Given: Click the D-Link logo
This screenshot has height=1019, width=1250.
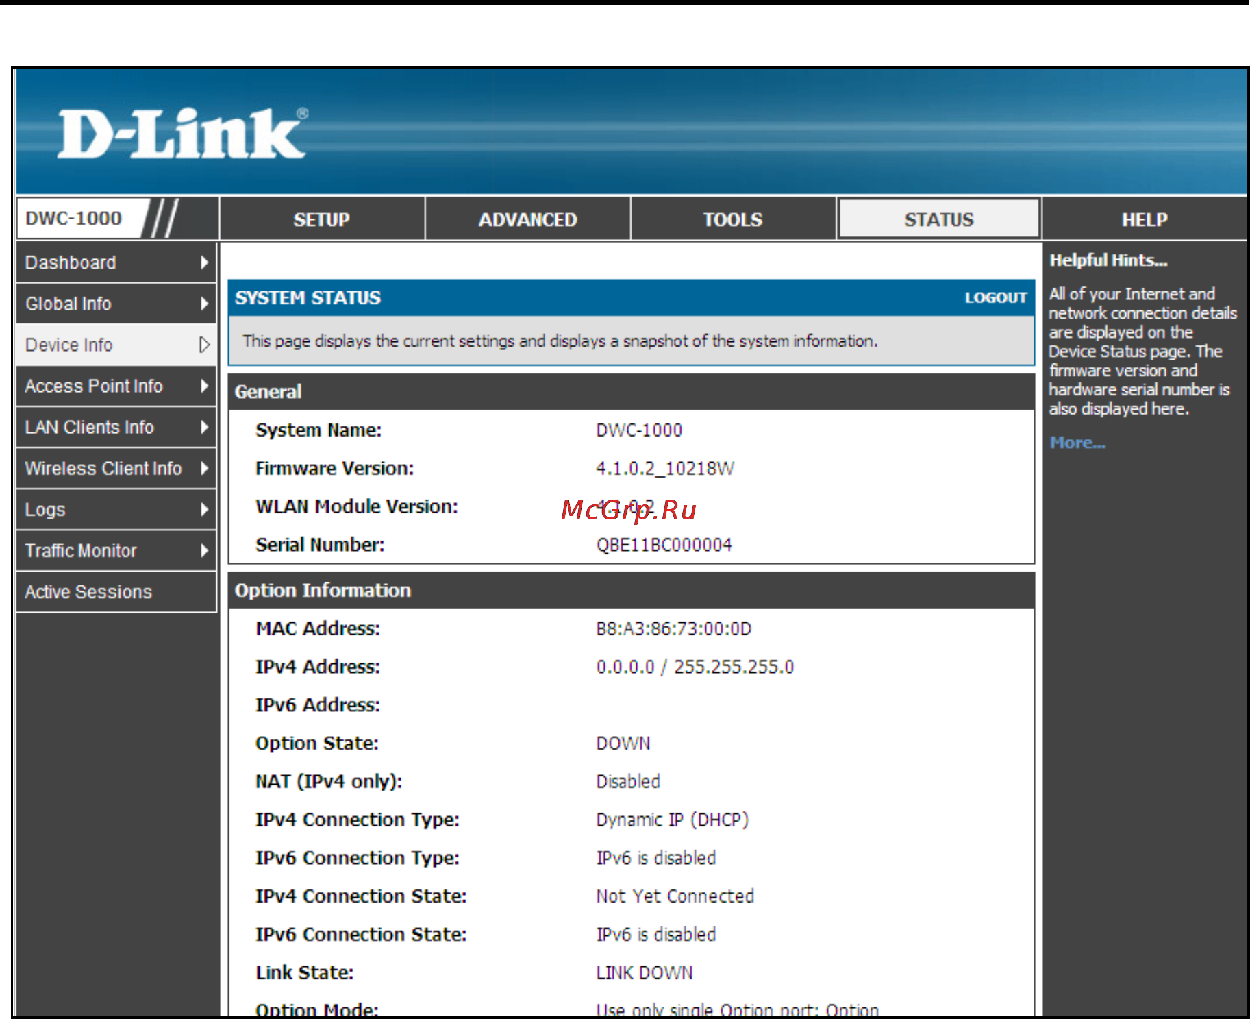Looking at the screenshot, I should pos(182,134).
